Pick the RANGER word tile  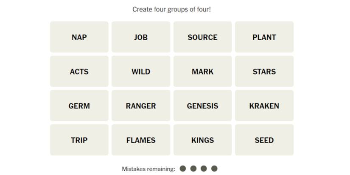click(141, 106)
